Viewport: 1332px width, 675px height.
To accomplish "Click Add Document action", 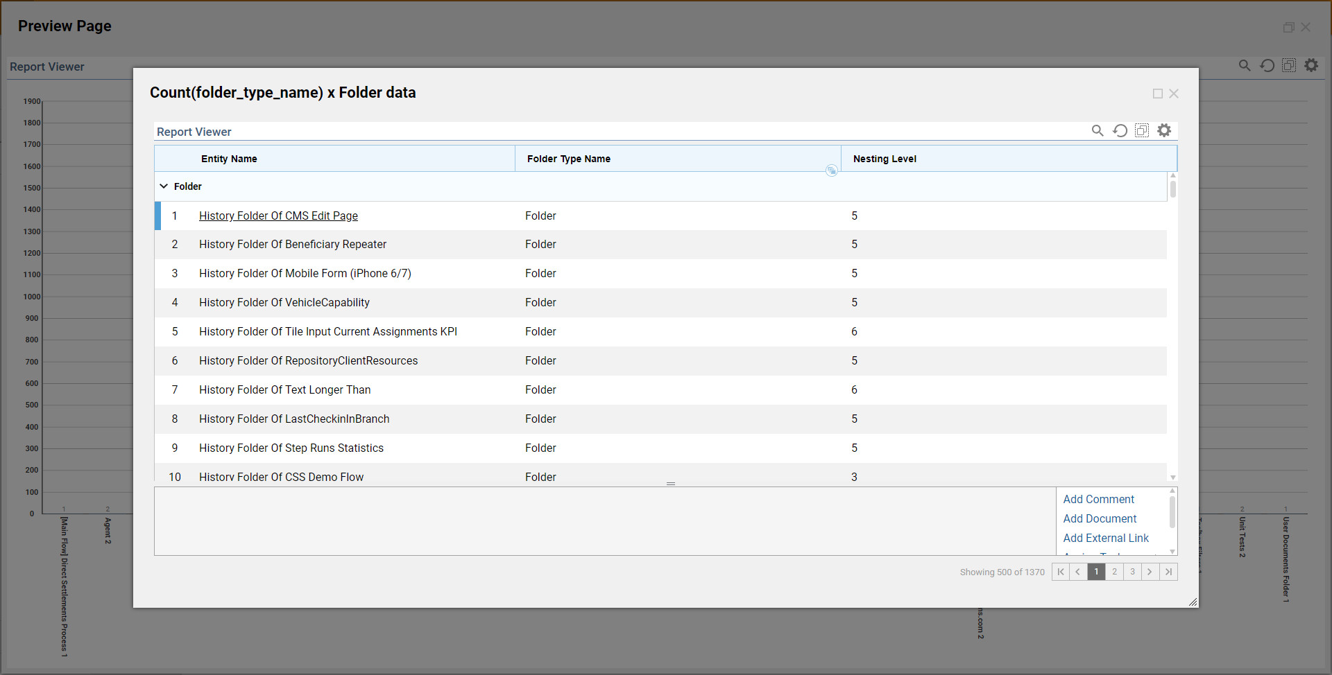I will (x=1100, y=518).
